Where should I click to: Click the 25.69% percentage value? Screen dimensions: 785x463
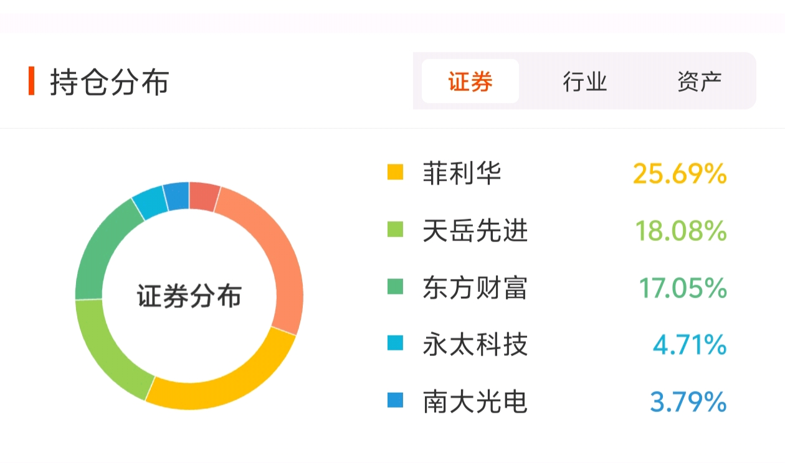point(680,174)
